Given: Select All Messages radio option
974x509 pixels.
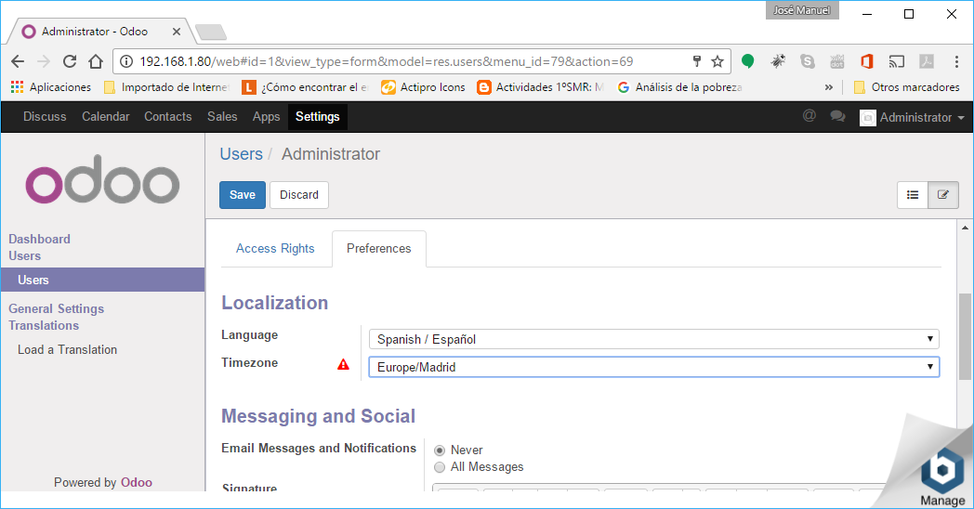Looking at the screenshot, I should click(x=441, y=467).
